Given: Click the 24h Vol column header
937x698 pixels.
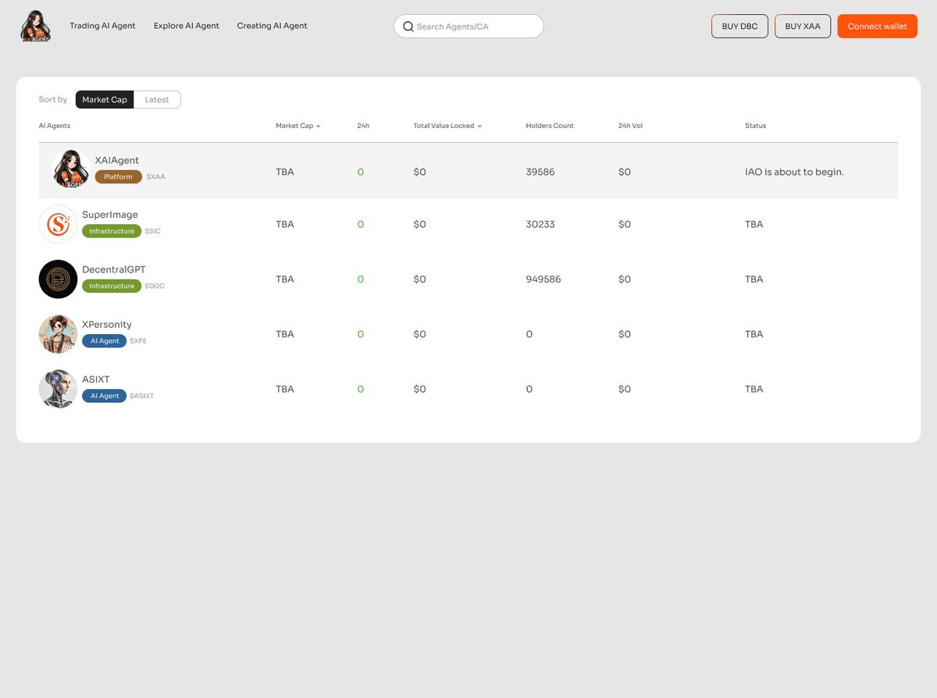Looking at the screenshot, I should pos(630,126).
